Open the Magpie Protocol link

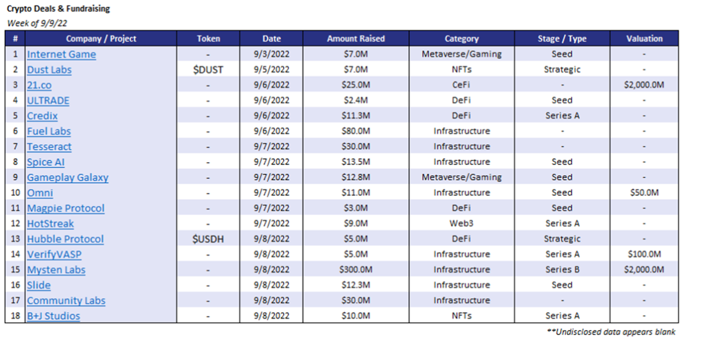[66, 208]
